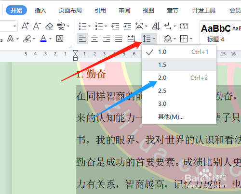Open the 页面布局 tab
241x194 pixels.
[70, 11]
